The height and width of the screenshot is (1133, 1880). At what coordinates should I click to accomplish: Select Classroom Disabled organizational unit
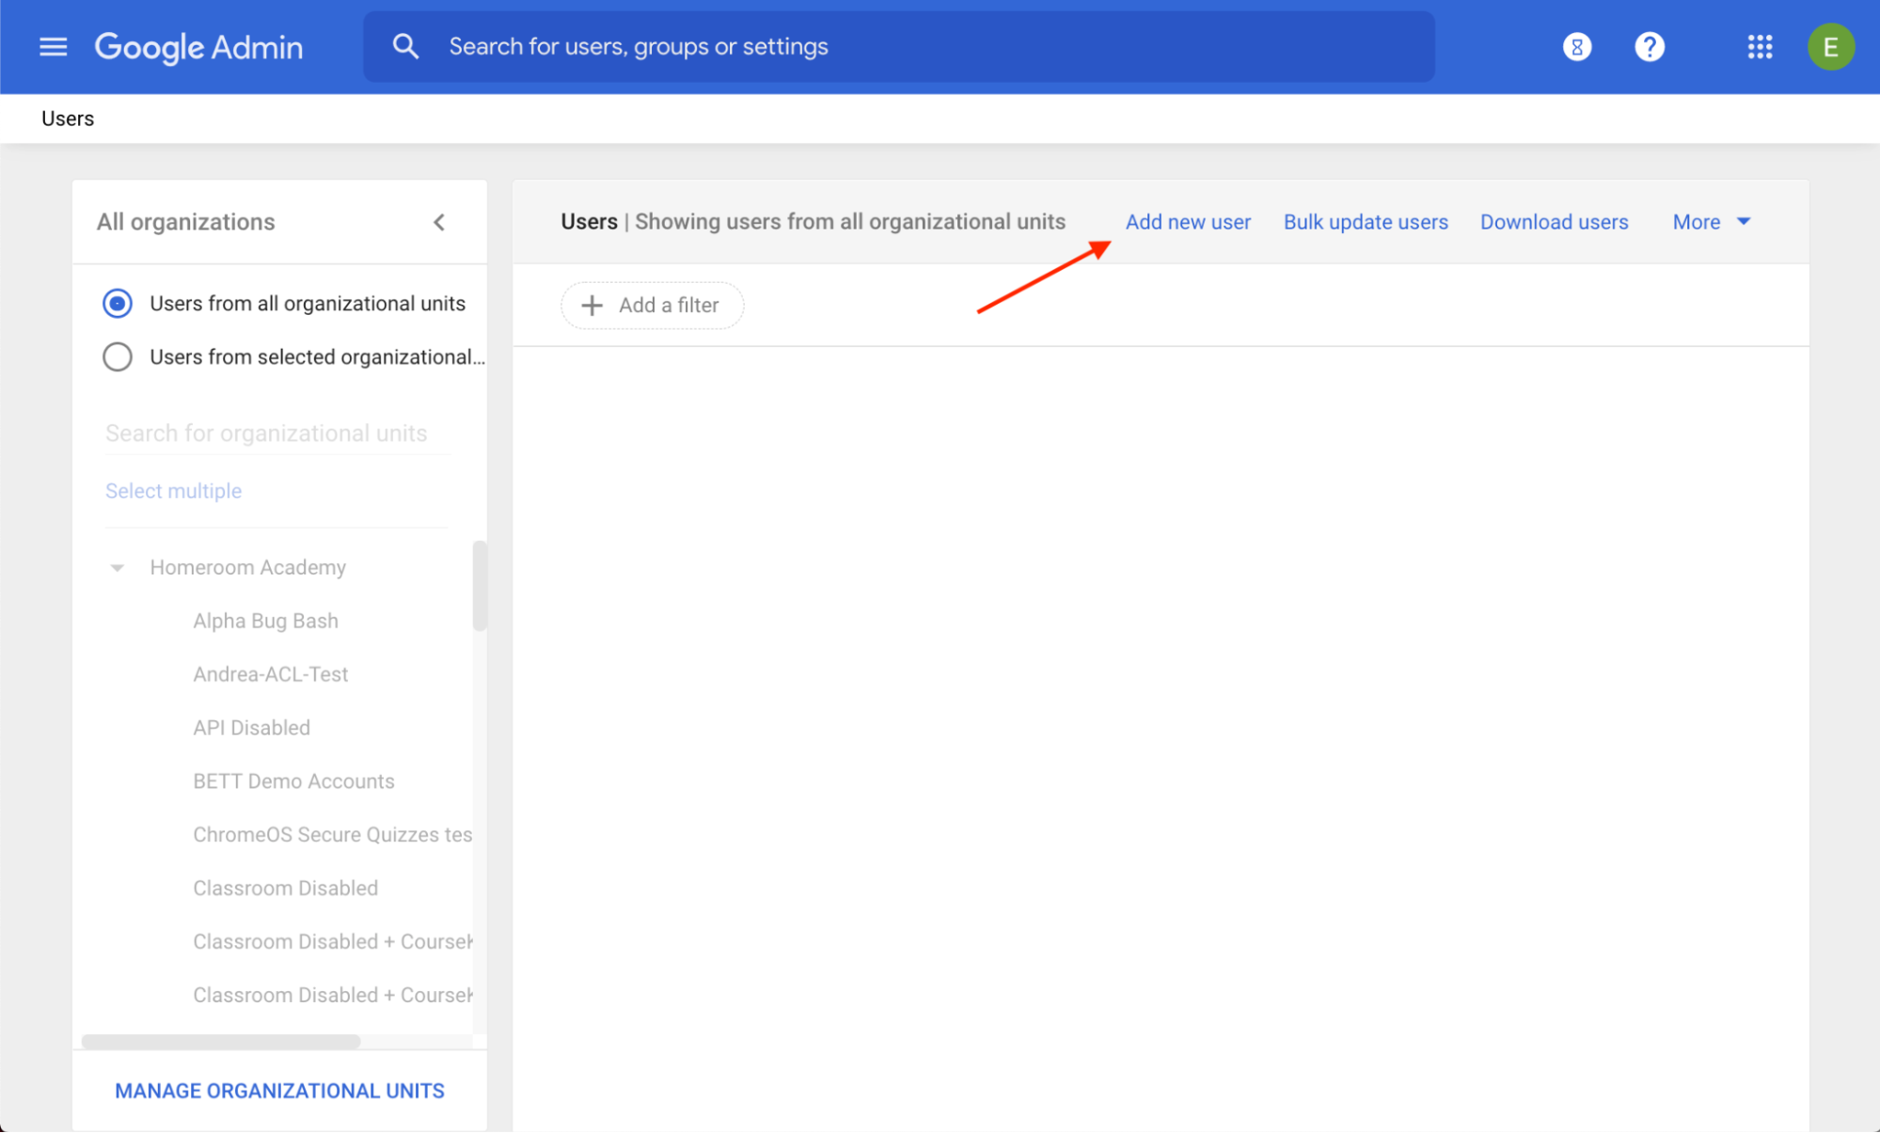285,888
